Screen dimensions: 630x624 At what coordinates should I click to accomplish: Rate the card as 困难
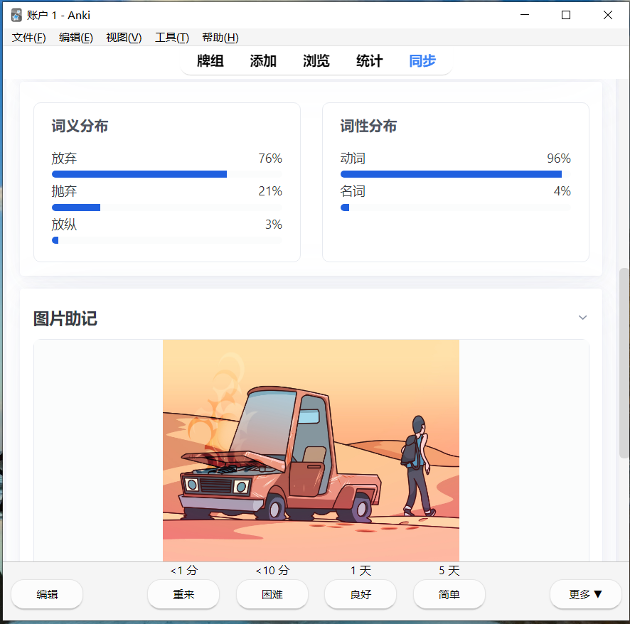[x=272, y=594]
